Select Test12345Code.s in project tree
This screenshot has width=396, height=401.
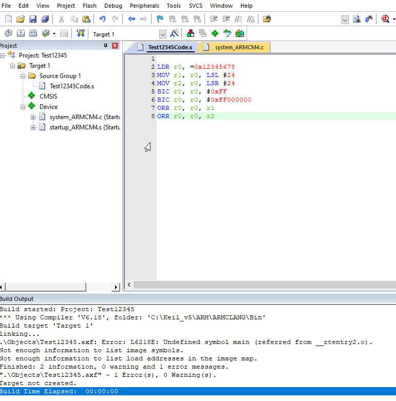(71, 86)
